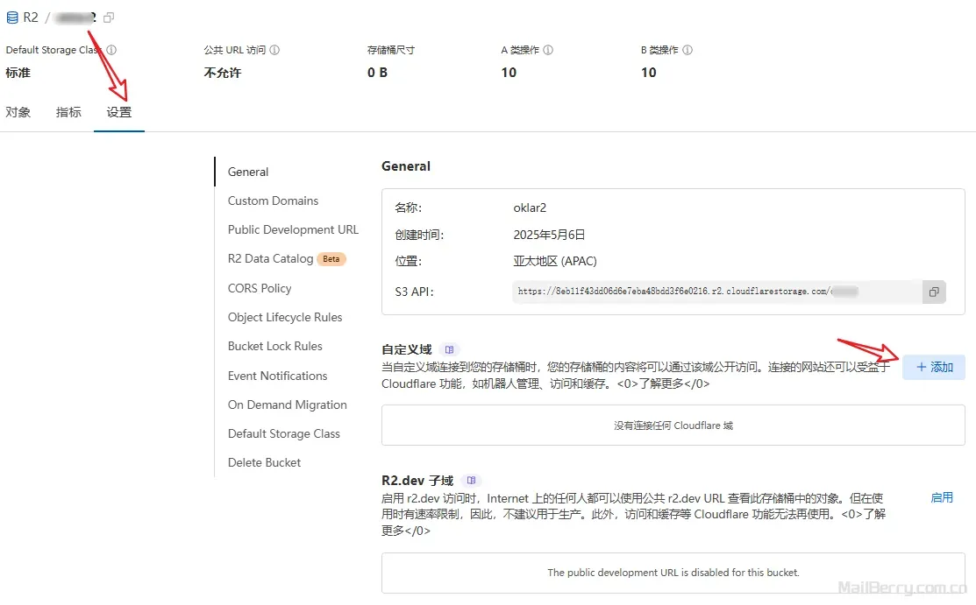
Task: Click the 0 B bucket size value
Action: point(377,73)
